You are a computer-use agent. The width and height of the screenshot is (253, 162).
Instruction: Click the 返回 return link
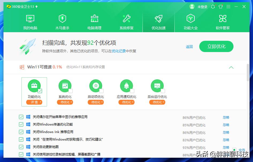(x=189, y=46)
